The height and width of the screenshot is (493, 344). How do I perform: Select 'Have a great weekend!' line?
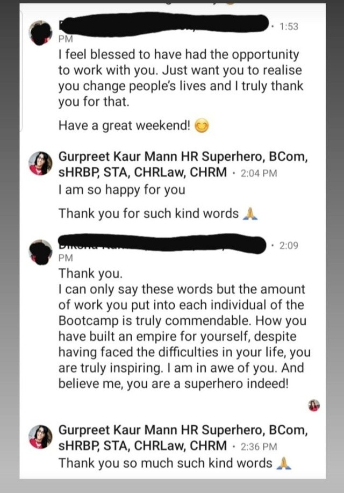tap(124, 126)
